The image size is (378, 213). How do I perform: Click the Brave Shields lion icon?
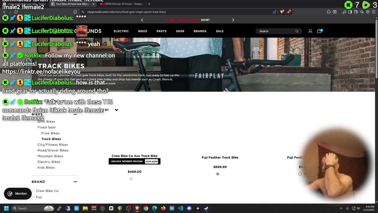point(282,12)
